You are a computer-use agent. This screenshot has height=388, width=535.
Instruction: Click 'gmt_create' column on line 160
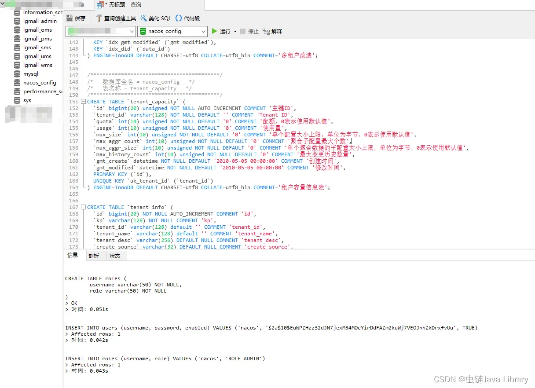tap(112, 161)
